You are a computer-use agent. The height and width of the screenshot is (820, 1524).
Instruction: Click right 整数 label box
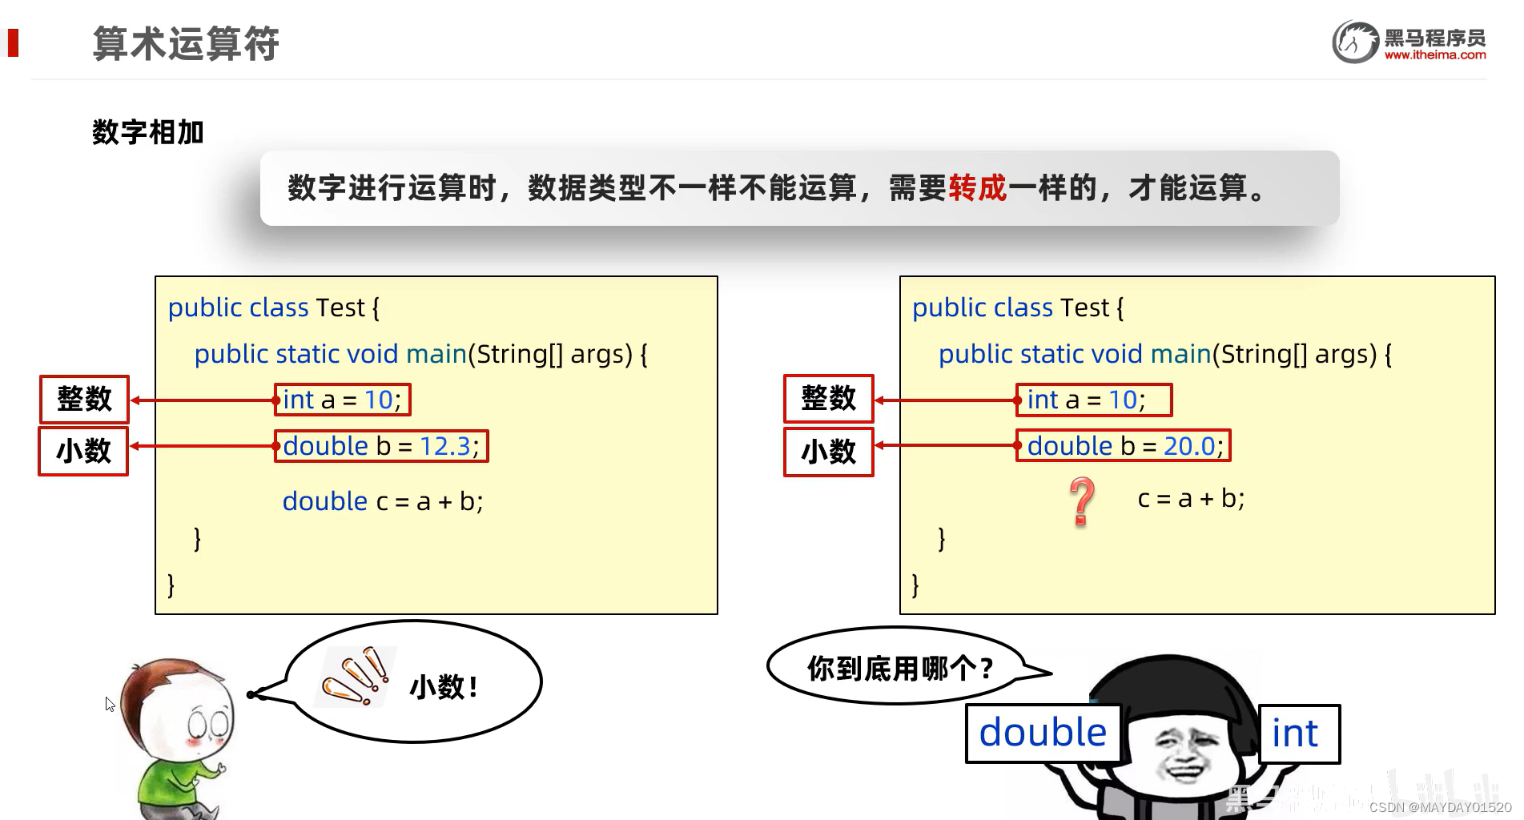point(829,398)
